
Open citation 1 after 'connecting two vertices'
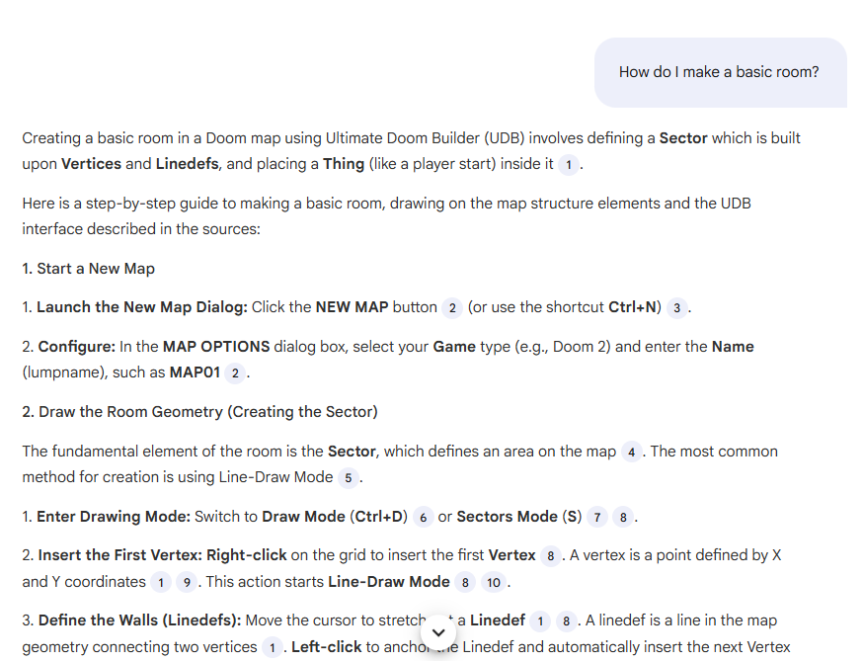[x=273, y=647]
